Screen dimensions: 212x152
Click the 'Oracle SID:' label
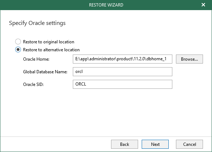(33, 84)
